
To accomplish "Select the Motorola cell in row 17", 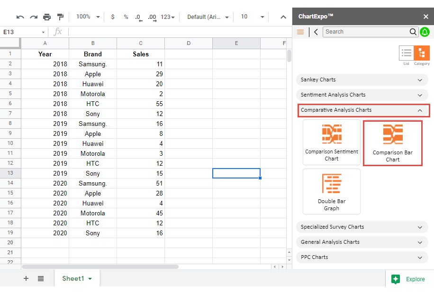I will click(x=93, y=213).
